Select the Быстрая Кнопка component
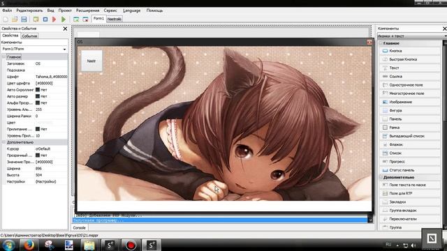 [x=410, y=59]
